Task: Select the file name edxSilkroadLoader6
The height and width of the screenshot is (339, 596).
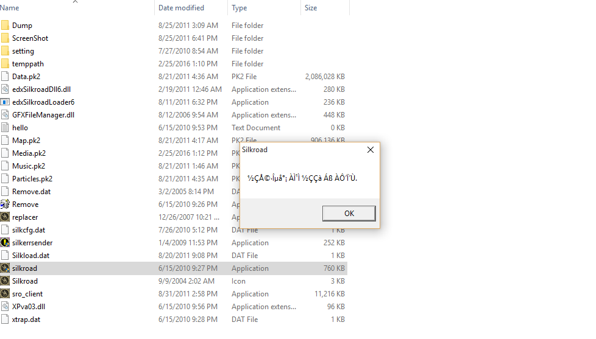Action: (x=43, y=102)
